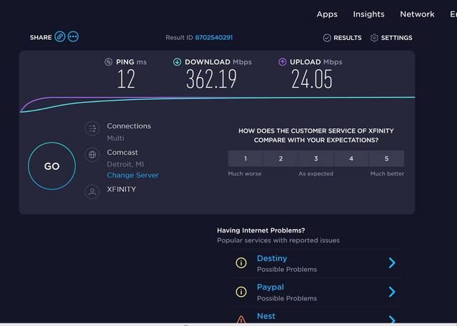Open the Network menu
The width and height of the screenshot is (457, 326).
[x=417, y=14]
